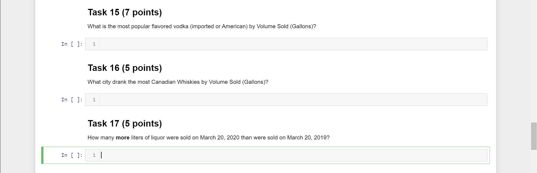Click the flavored vodka question text
This screenshot has width=537, height=173.
202,26
